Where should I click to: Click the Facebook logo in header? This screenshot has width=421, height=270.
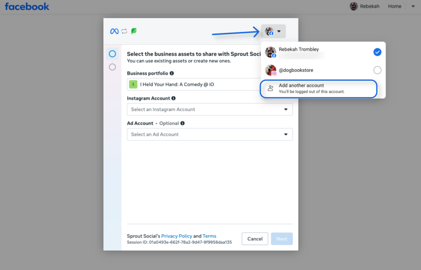pyautogui.click(x=27, y=7)
